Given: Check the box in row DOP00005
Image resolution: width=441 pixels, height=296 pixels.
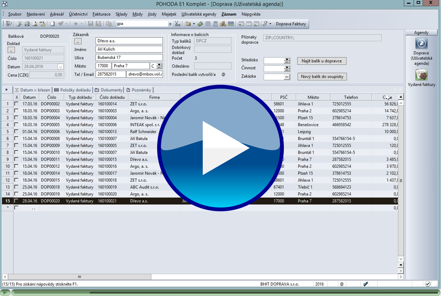Looking at the screenshot, I should pyautogui.click(x=16, y=124).
